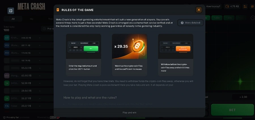Screen dimensions: 255x120
Task: Switch to the My bets tab
Action: pos(31,19)
